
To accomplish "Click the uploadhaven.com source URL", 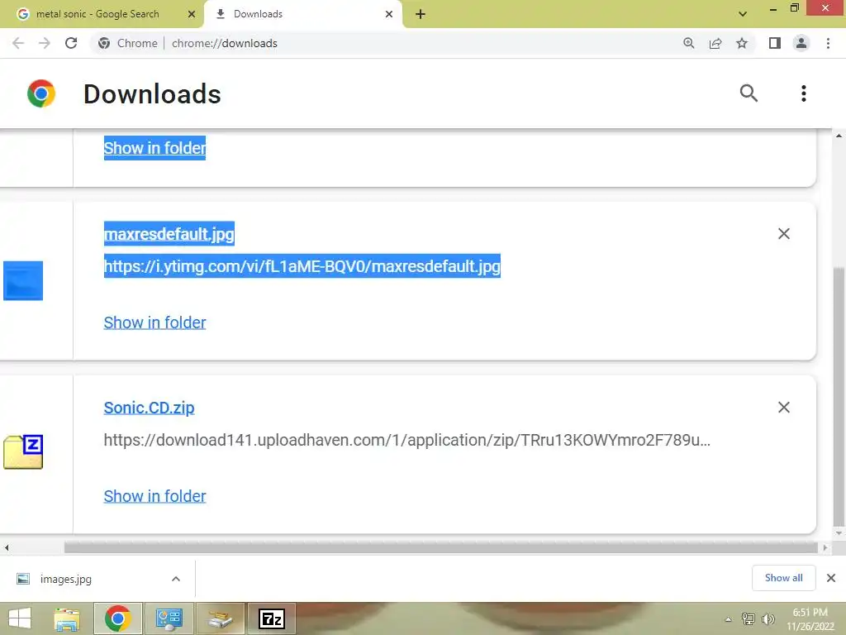I will 406,440.
